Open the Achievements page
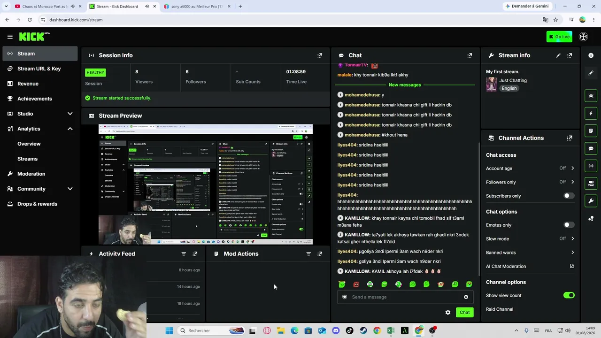601x338 pixels. click(x=40, y=99)
